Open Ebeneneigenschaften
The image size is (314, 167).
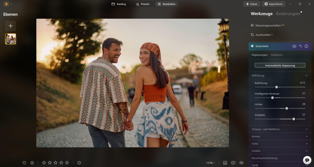(267, 25)
